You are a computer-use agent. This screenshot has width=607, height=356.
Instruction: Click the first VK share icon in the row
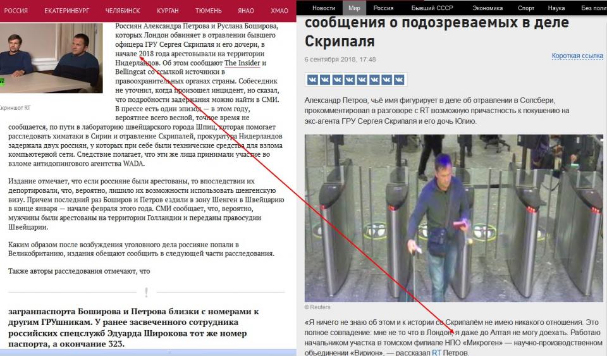coord(312,80)
